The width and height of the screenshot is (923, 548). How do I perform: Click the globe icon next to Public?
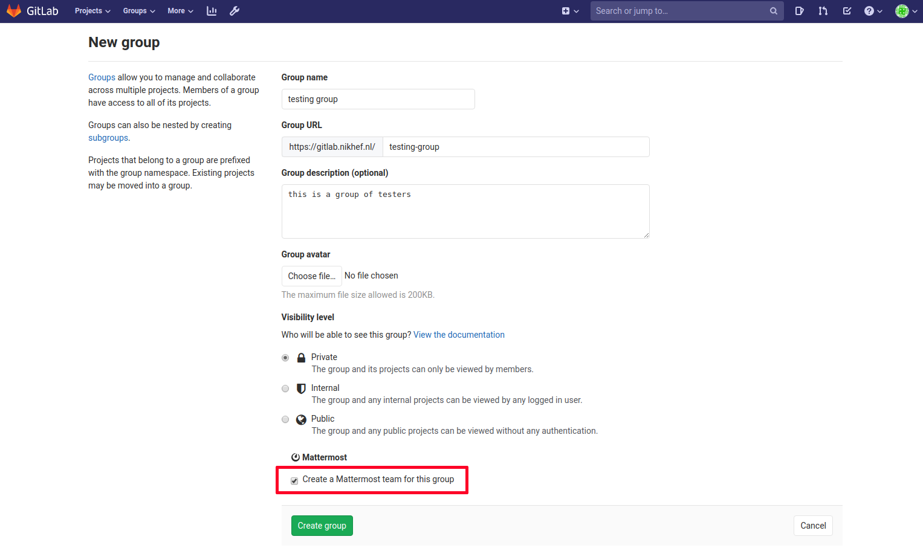point(301,419)
